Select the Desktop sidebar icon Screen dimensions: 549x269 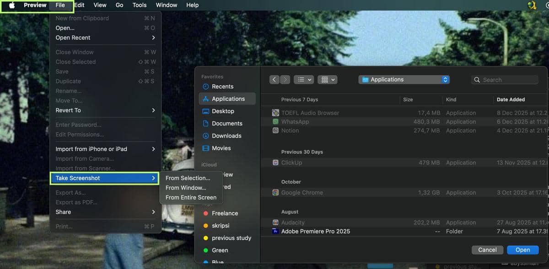[x=206, y=111]
